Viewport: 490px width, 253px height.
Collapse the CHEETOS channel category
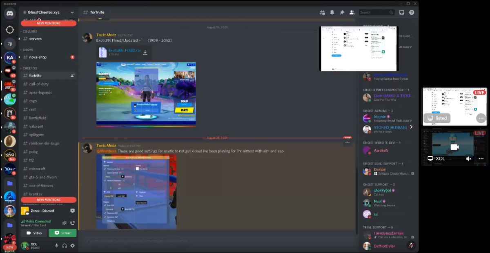[29, 68]
